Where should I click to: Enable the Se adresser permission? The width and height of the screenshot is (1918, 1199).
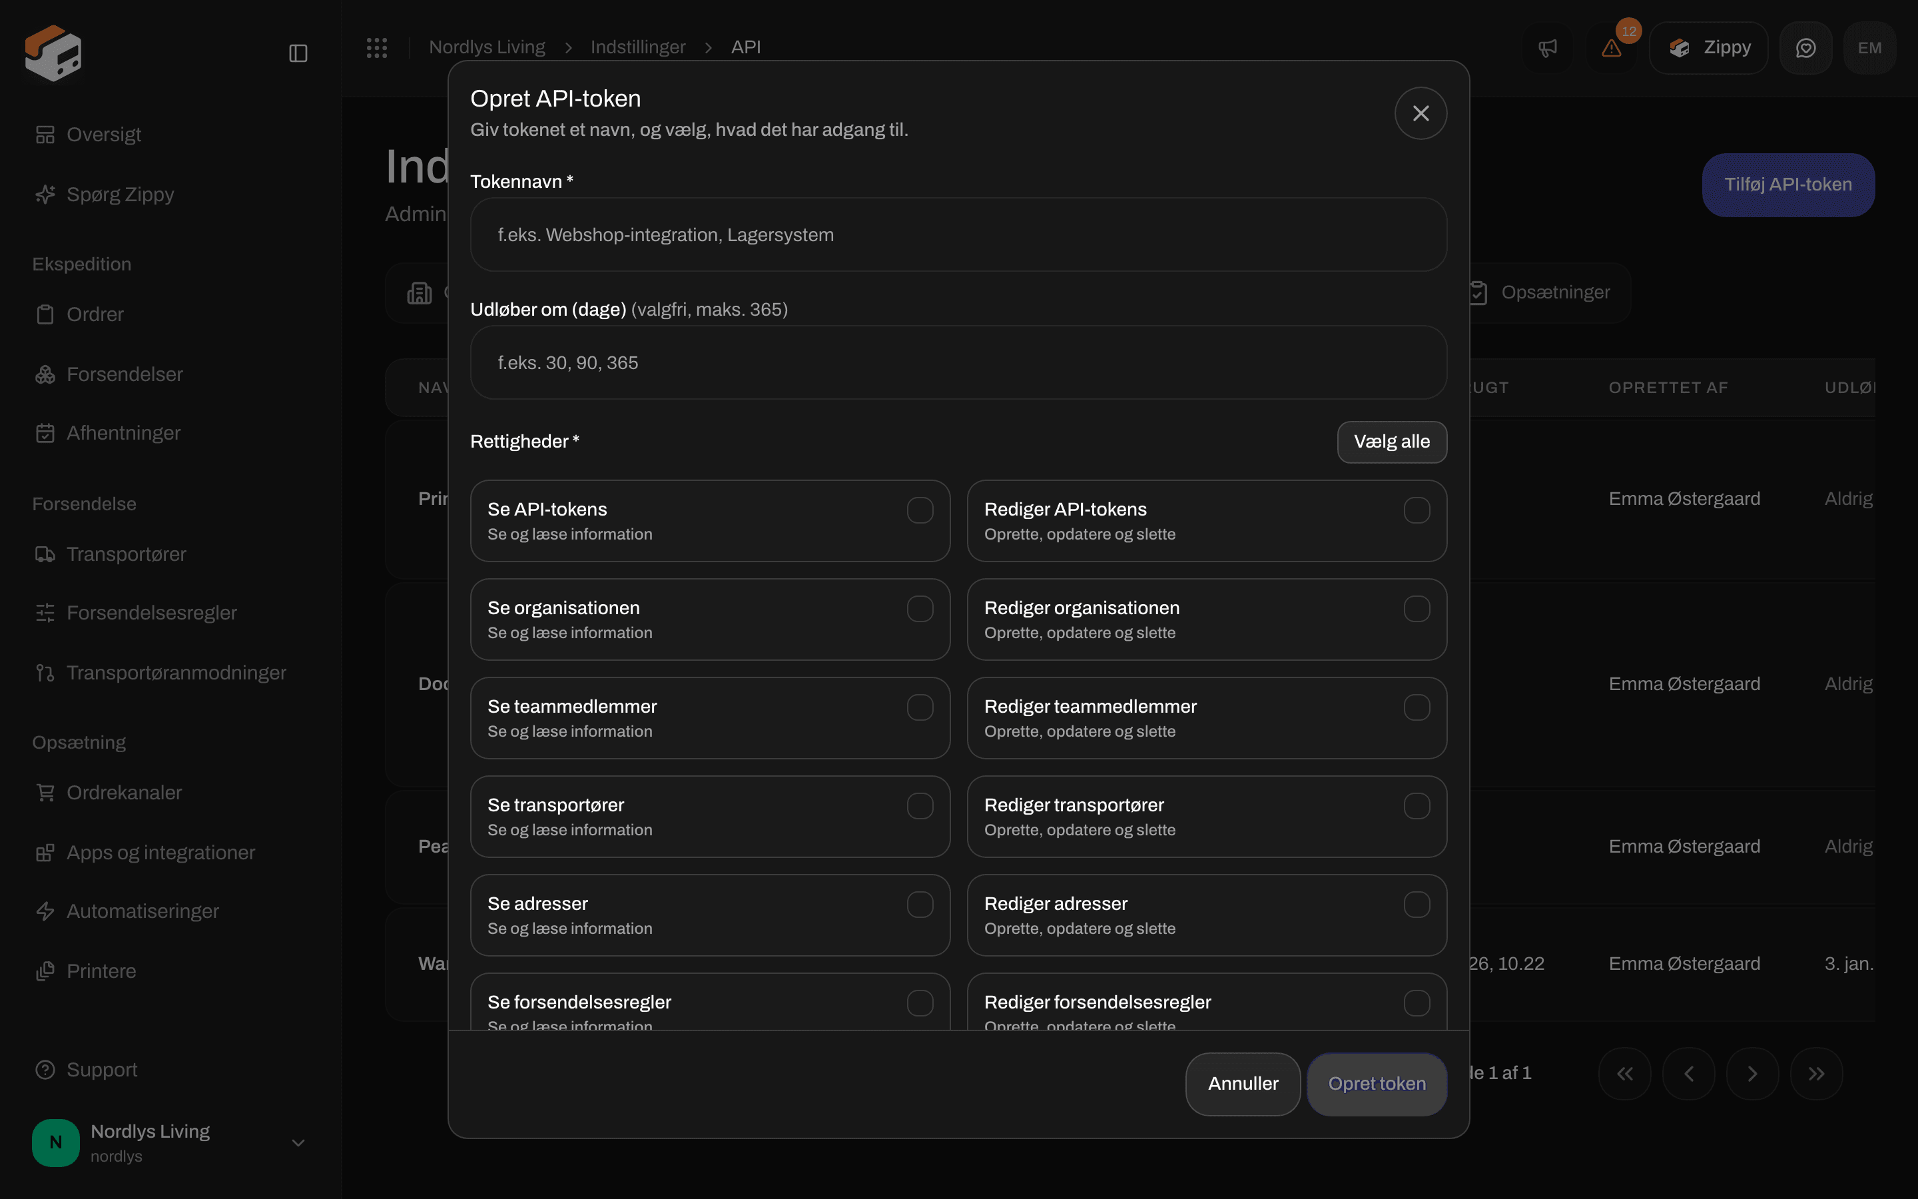(x=919, y=905)
